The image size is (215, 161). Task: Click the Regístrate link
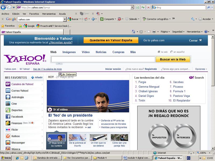pyautogui.click(x=151, y=69)
